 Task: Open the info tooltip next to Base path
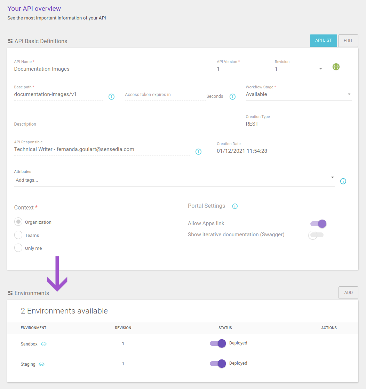click(111, 97)
